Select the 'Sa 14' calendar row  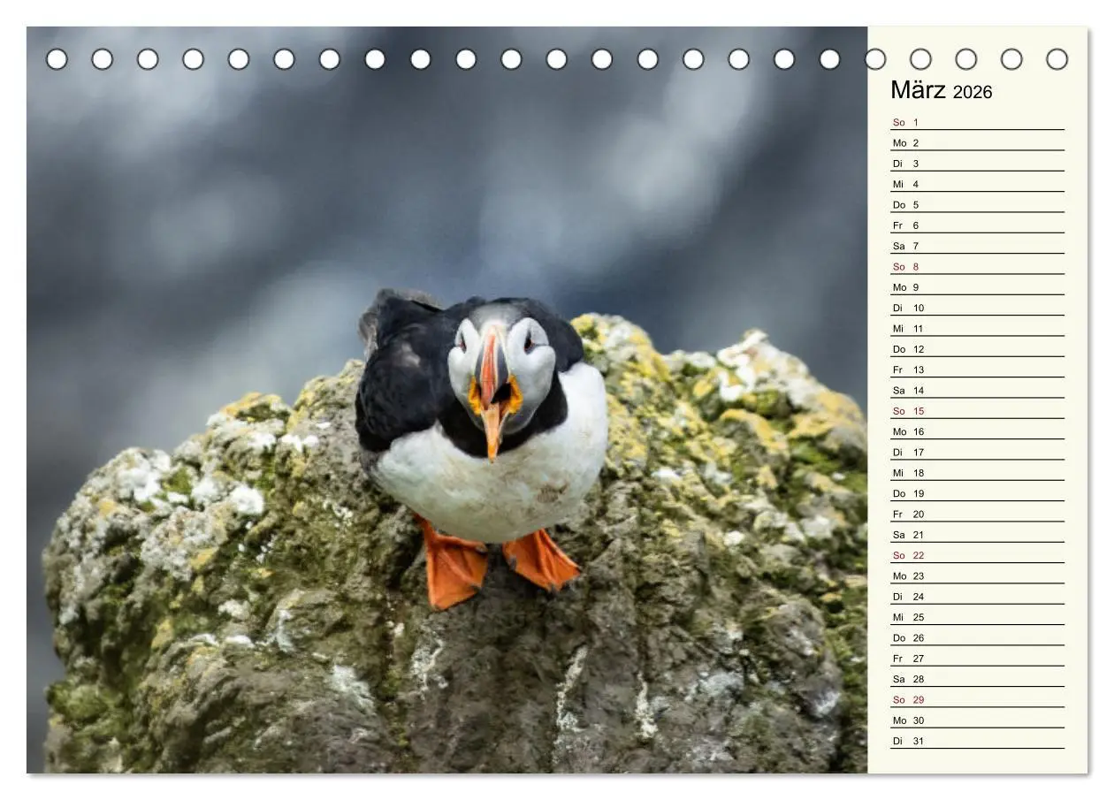point(977,390)
